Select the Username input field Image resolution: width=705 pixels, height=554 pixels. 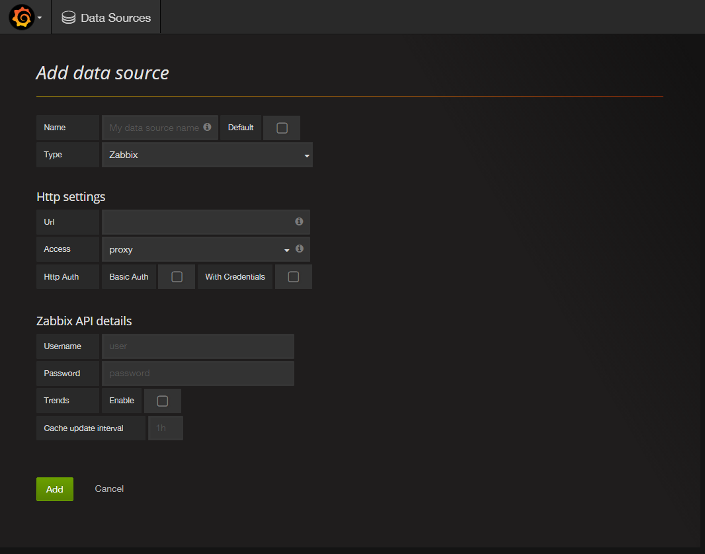click(x=198, y=346)
